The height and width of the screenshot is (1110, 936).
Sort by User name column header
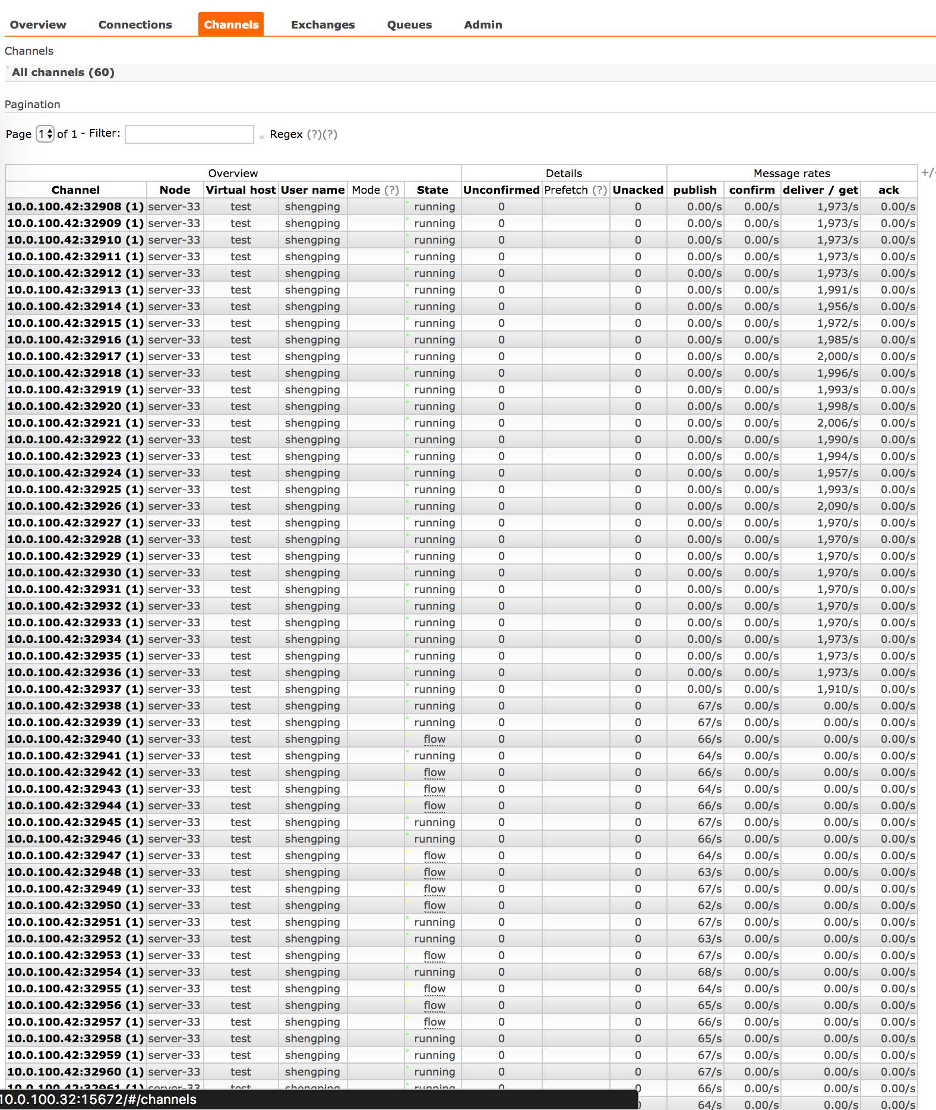pos(312,190)
